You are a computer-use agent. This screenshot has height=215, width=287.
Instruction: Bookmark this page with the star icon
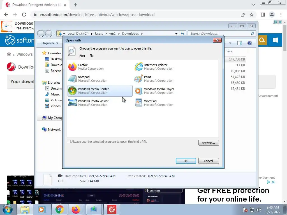tap(252, 15)
